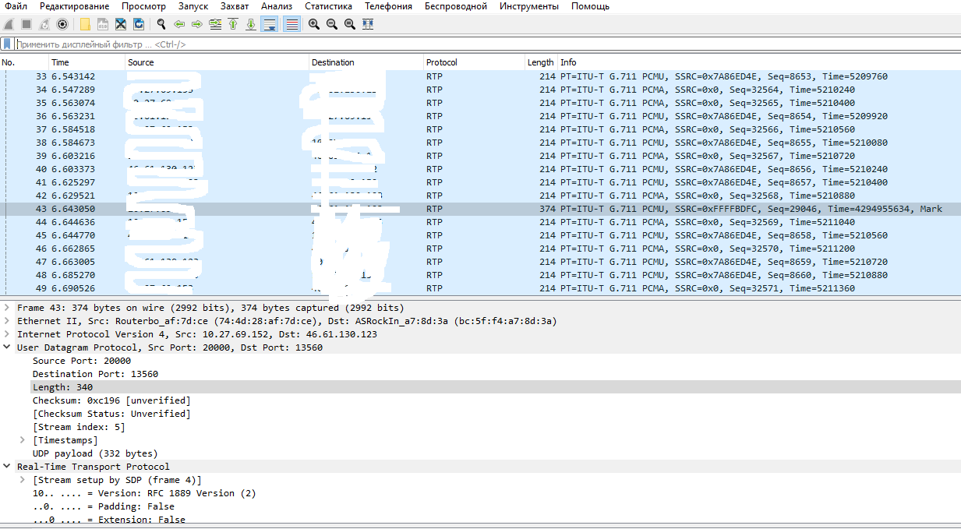This screenshot has height=529, width=961.
Task: Jump to first packet icon
Action: pos(233,24)
